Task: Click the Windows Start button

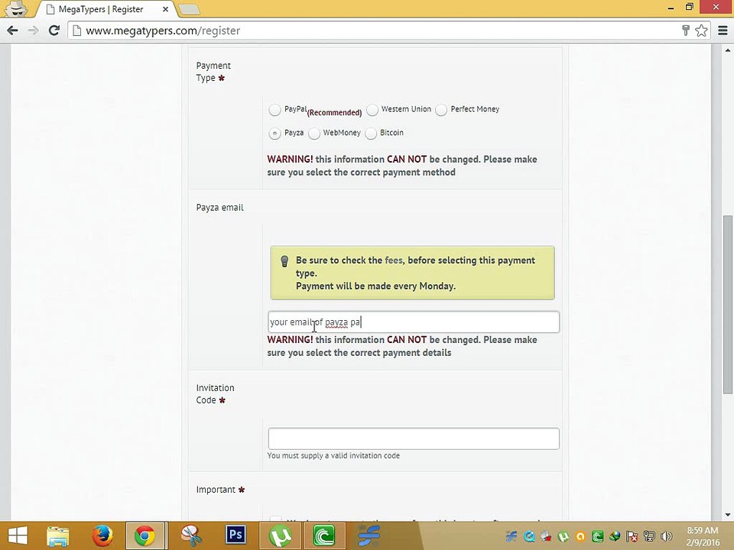Action: coord(18,535)
